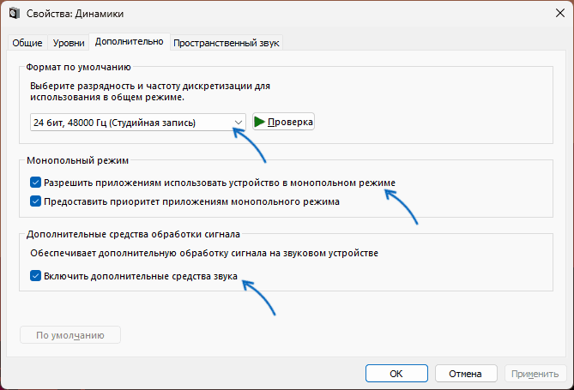Select the Дополнительно tab
574x390 pixels.
pos(130,42)
